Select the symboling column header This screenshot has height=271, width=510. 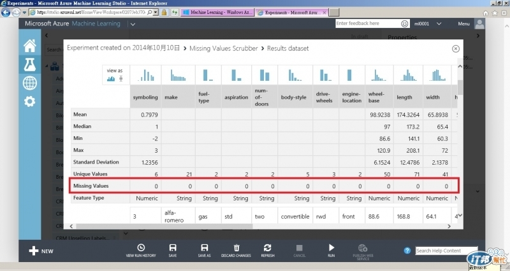tap(145, 97)
